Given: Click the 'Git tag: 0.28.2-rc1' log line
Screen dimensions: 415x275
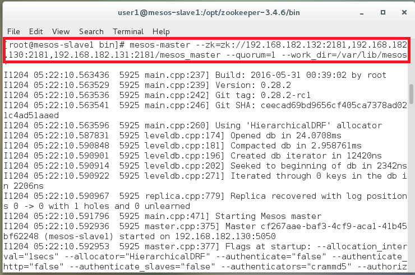Looking at the screenshot, I should [x=157, y=95].
